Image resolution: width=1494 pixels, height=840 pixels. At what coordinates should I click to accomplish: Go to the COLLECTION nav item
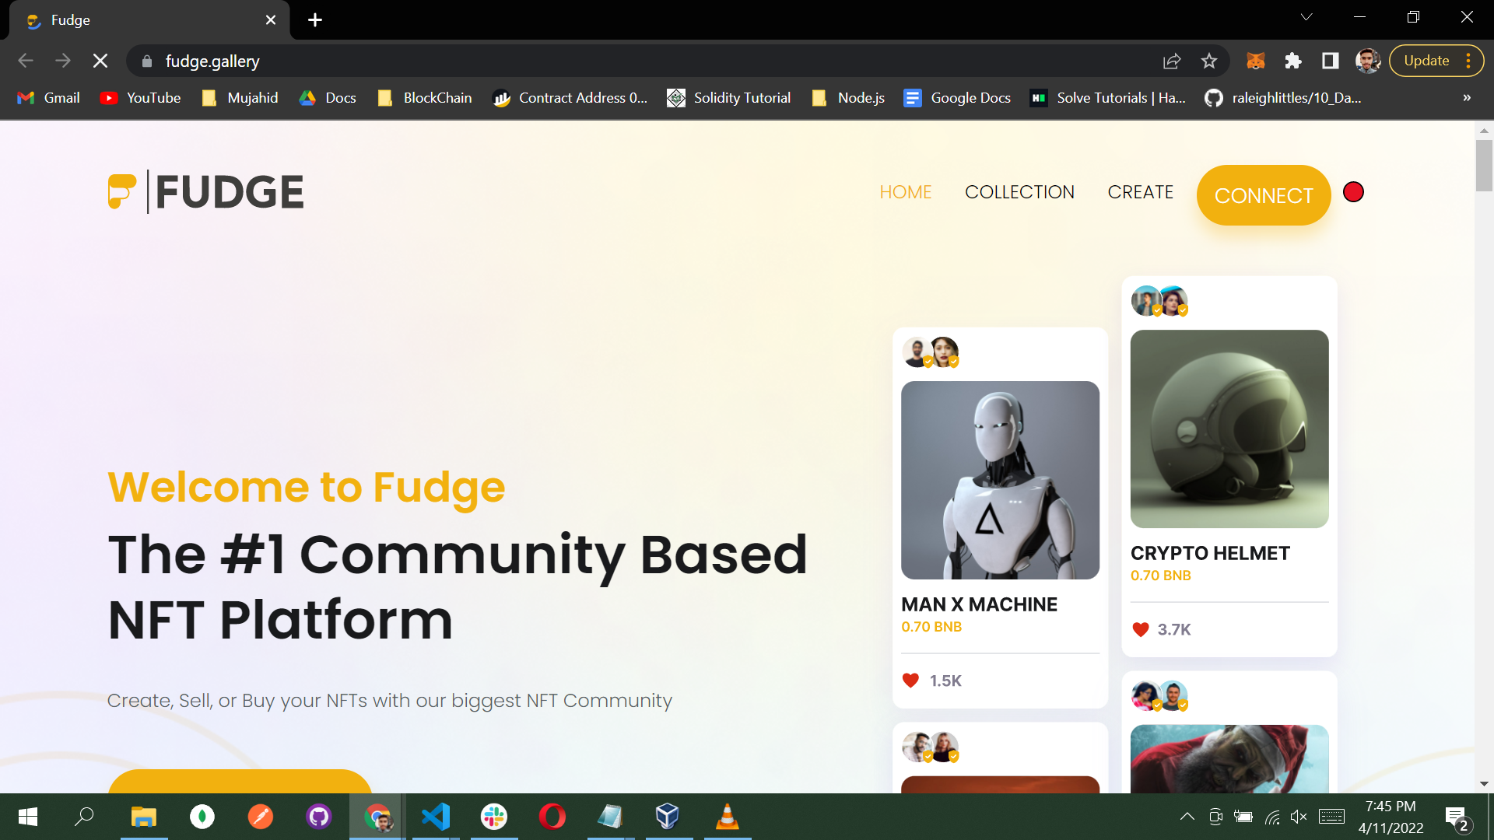[x=1019, y=192]
